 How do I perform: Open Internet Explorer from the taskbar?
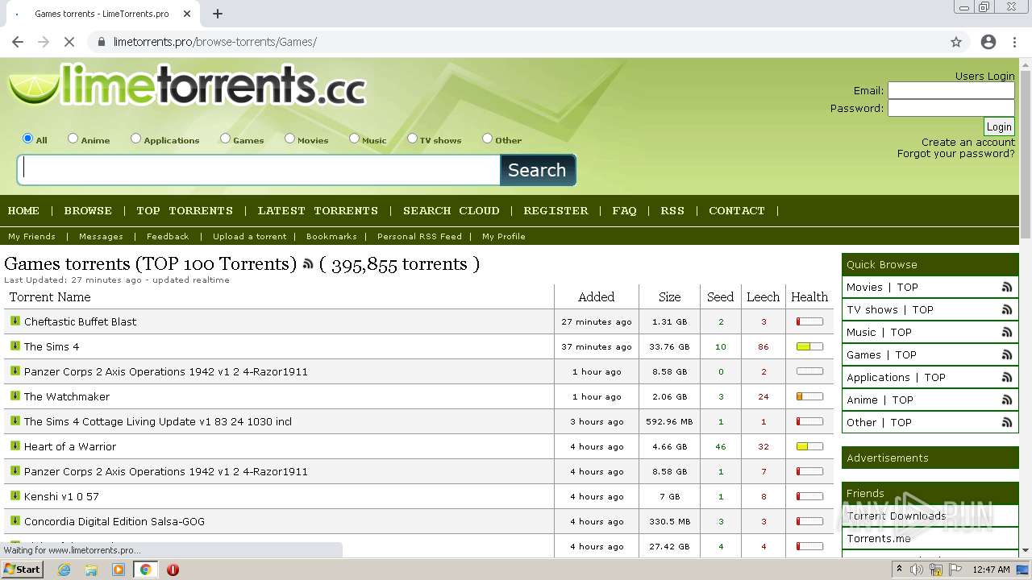point(64,570)
